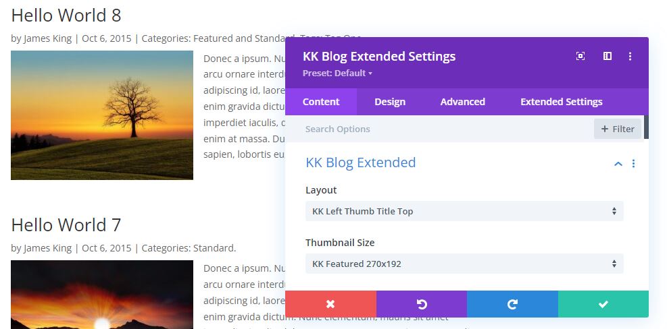Image resolution: width=667 pixels, height=329 pixels.
Task: Open the Extended Settings tab
Action: click(561, 102)
